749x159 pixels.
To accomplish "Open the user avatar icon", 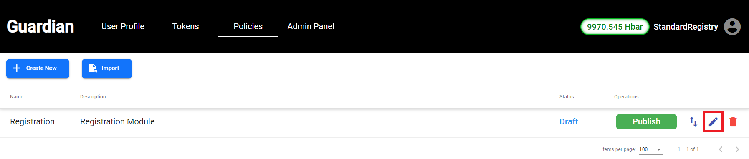I will [x=732, y=27].
